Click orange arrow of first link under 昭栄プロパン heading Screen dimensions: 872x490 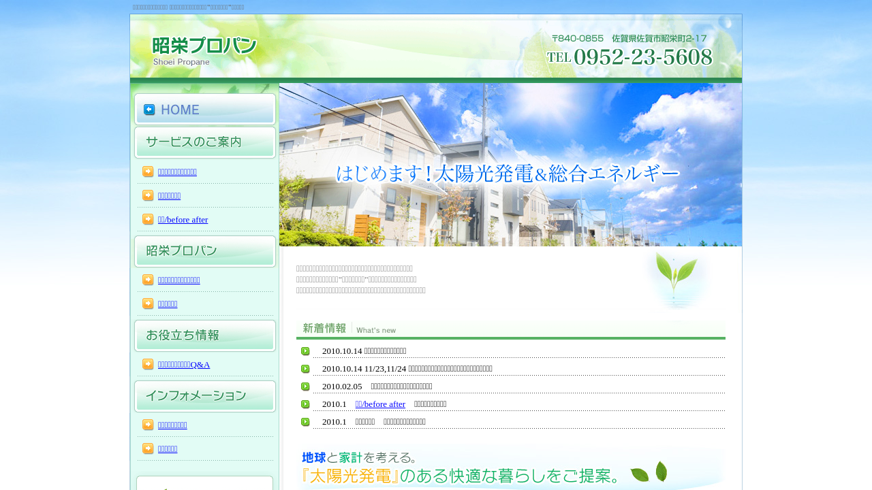click(x=148, y=280)
